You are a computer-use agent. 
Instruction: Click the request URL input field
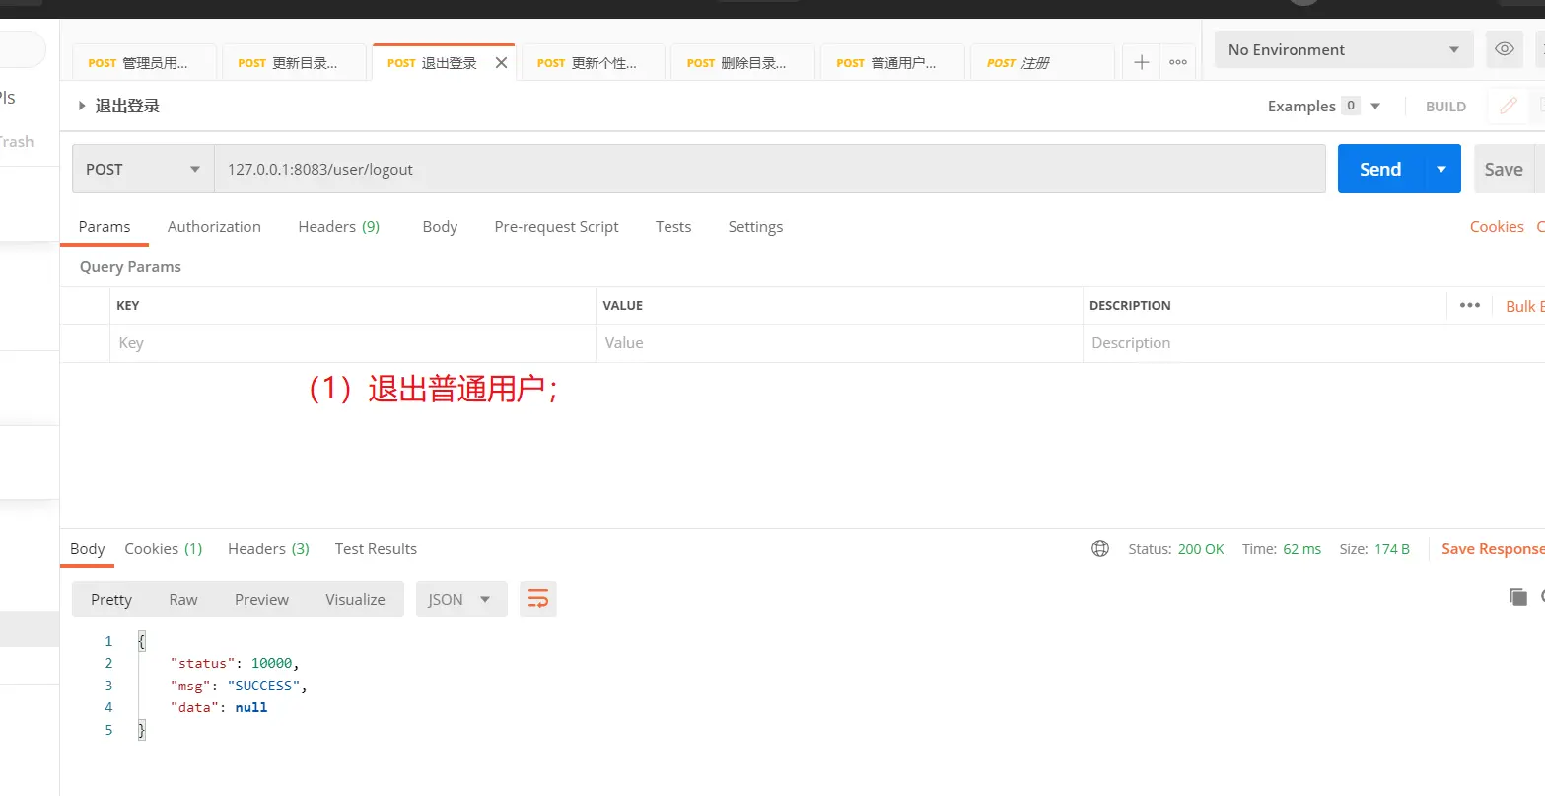[x=769, y=169]
